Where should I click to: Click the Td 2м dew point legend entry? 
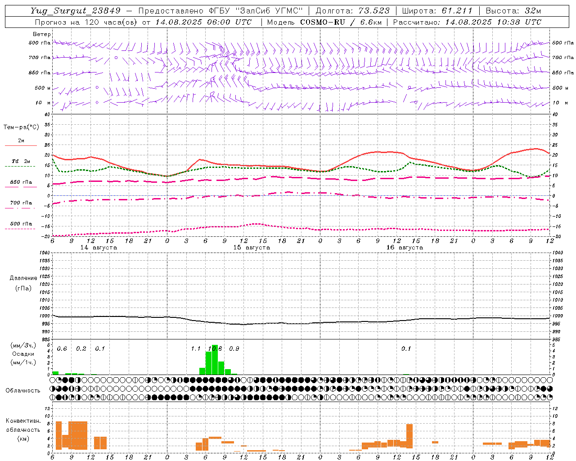21,161
